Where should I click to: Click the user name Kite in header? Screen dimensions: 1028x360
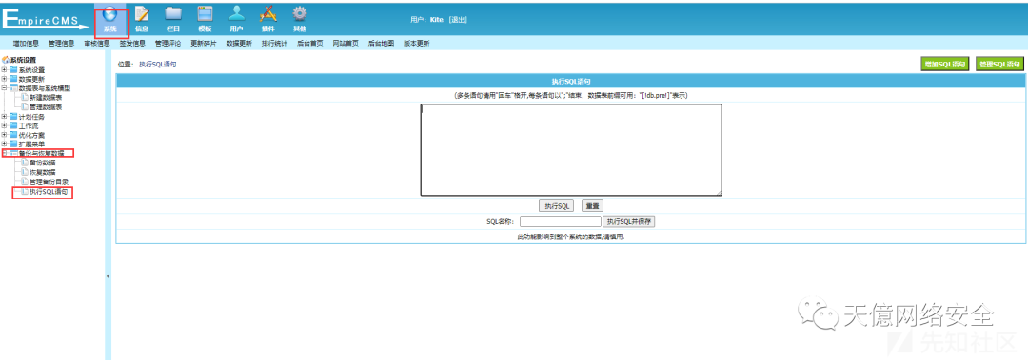[x=437, y=20]
